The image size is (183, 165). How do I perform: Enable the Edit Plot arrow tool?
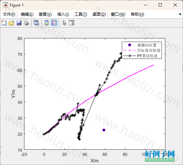pyautogui.click(x=64, y=23)
